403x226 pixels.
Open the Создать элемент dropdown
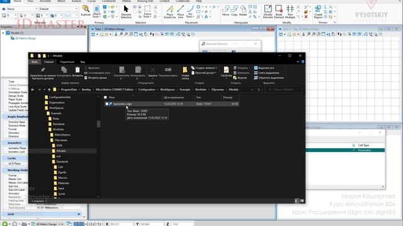[204, 68]
